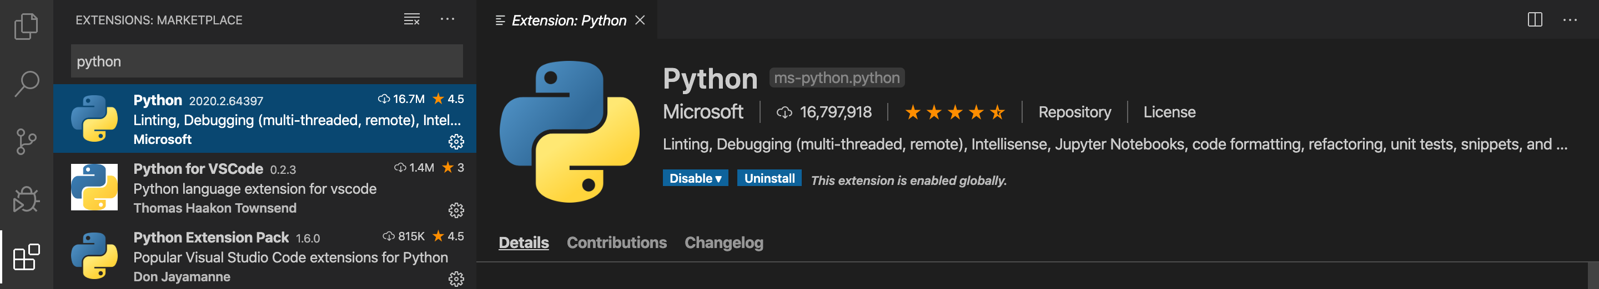Open gear menu for Python for VSCode
Screen dimensions: 1599x289
[456, 210]
